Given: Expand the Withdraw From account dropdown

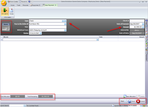Looking at the screenshot, I should click(x=65, y=30).
